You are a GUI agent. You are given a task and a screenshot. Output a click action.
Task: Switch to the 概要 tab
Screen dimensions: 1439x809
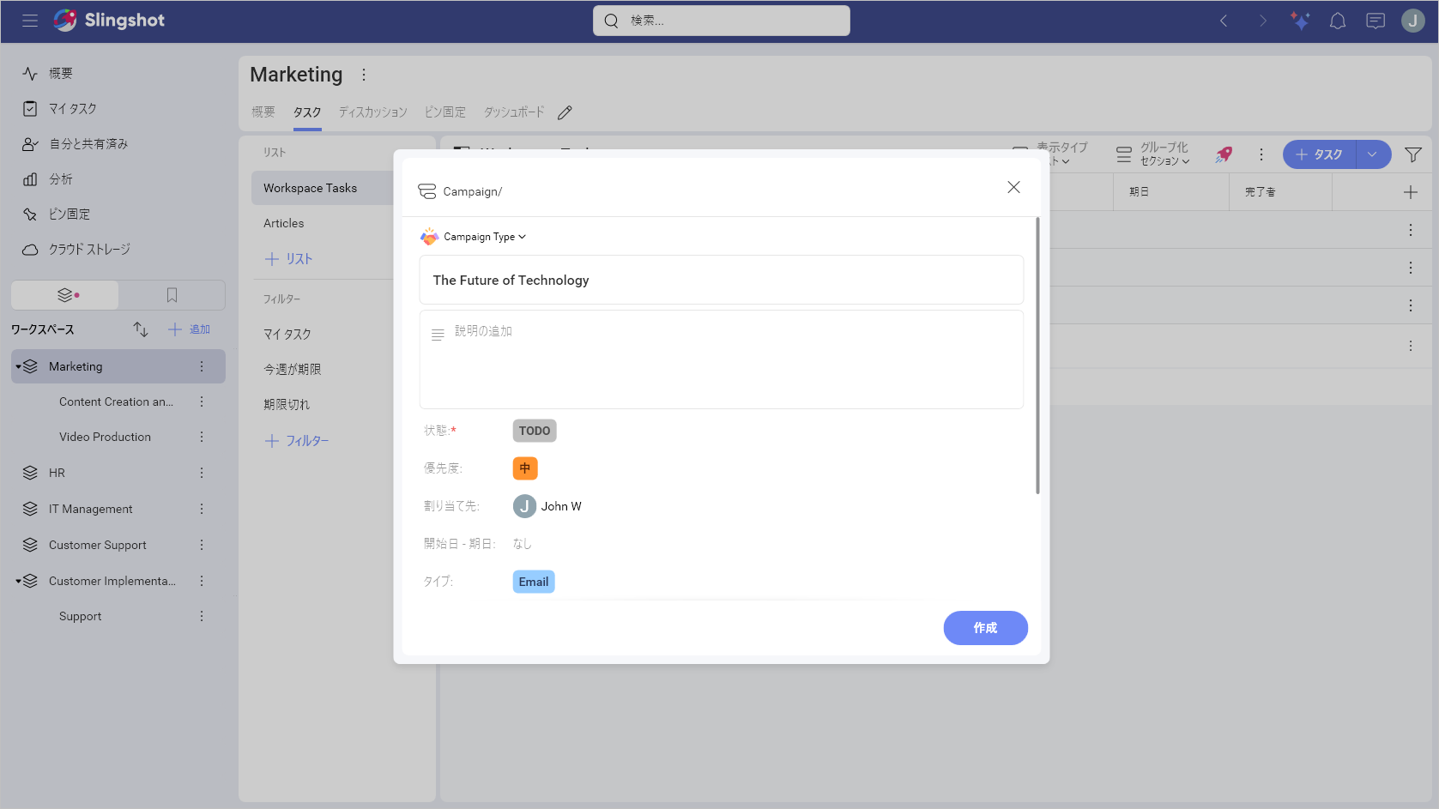263,112
